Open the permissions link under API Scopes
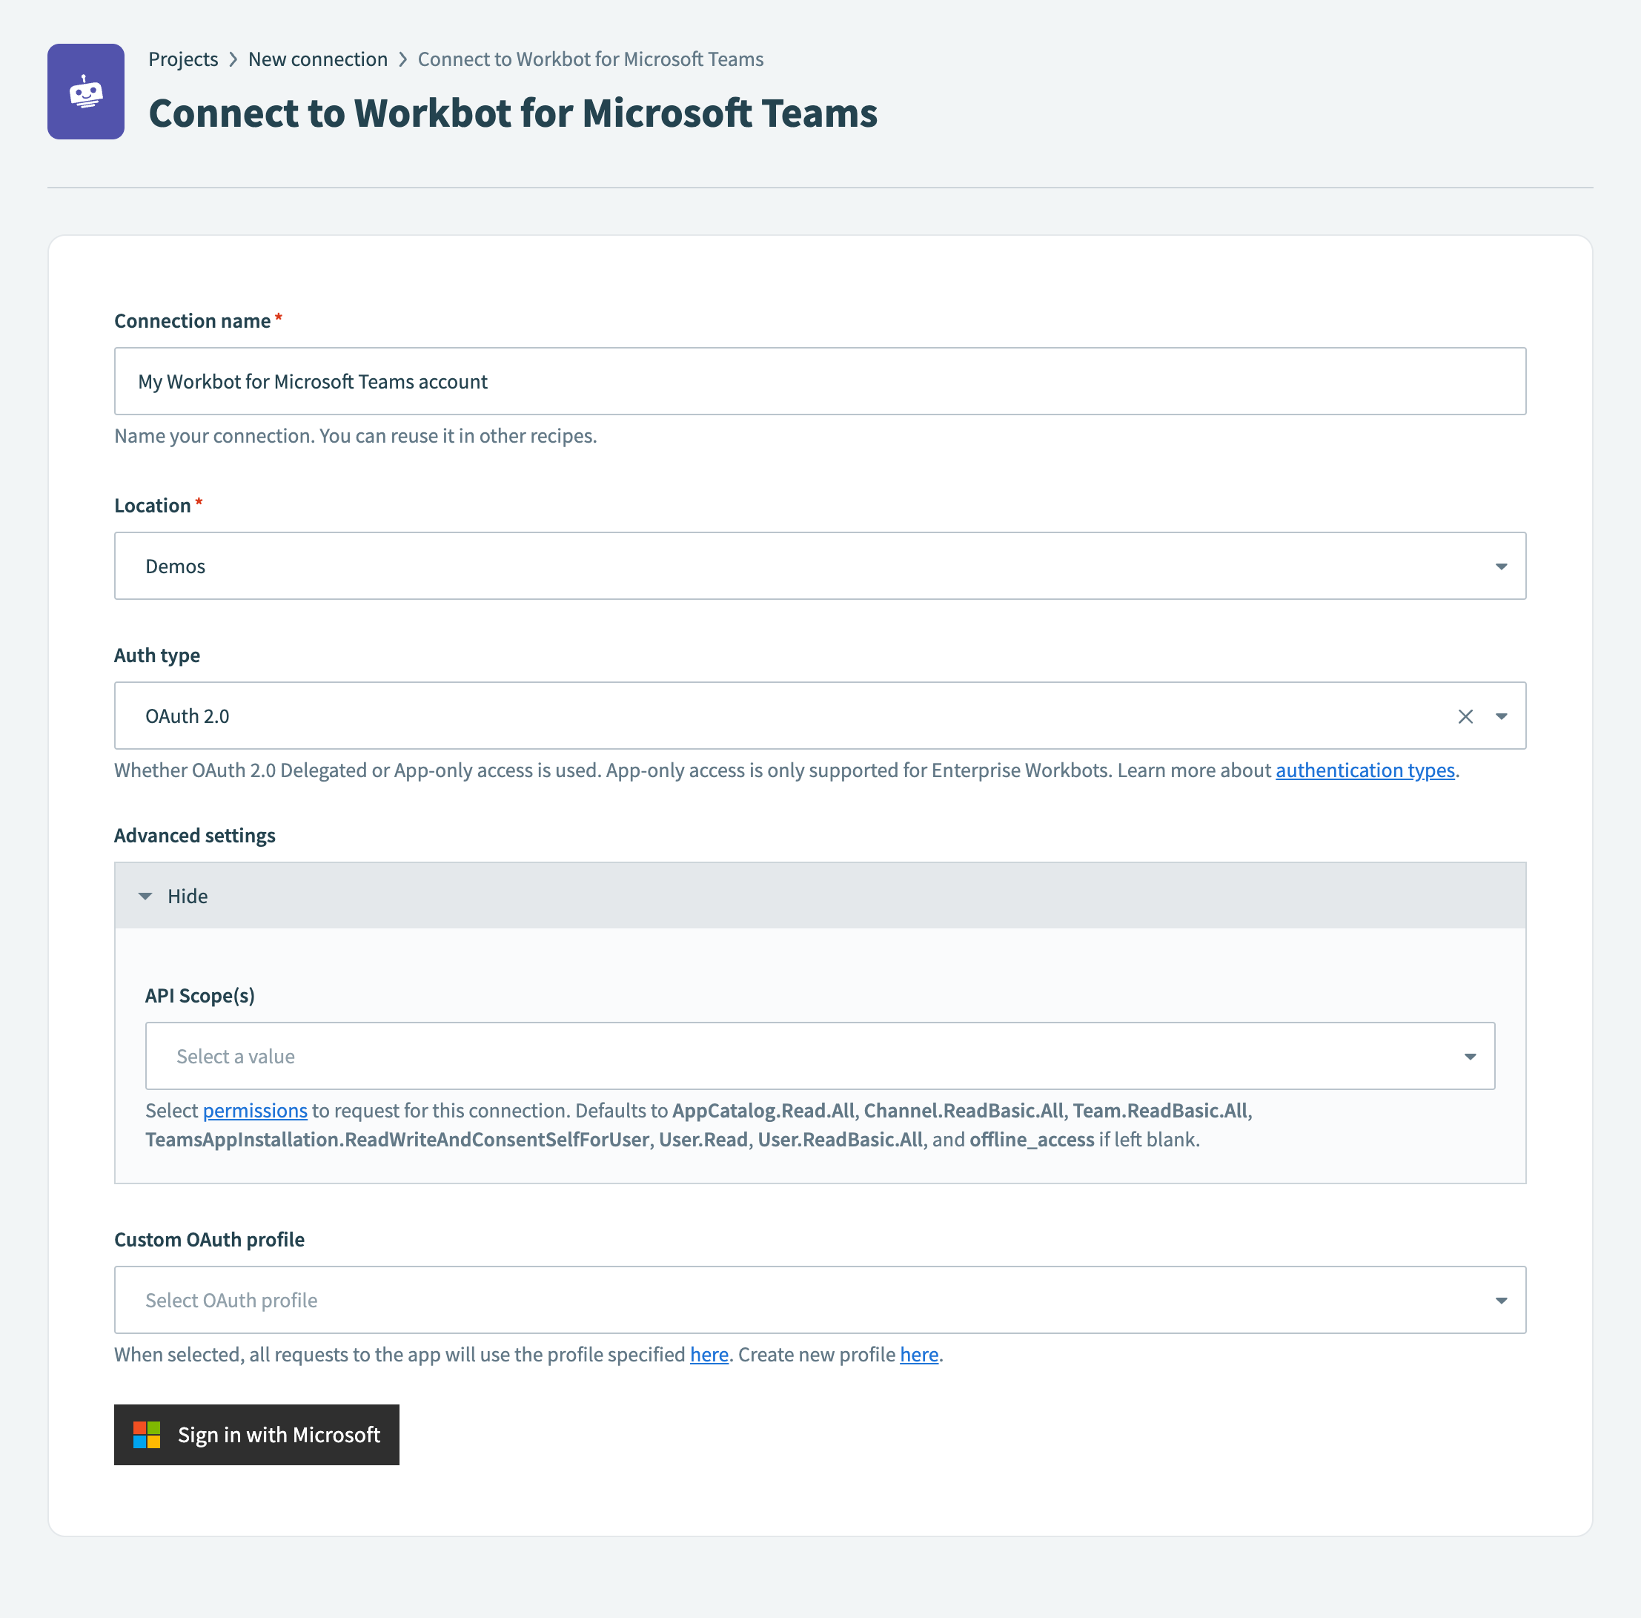 (254, 1111)
